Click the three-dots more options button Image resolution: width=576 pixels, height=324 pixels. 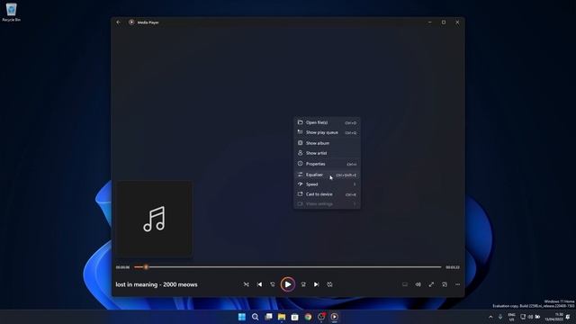coord(458,284)
